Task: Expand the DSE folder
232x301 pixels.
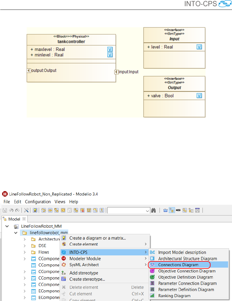Action: (24, 246)
